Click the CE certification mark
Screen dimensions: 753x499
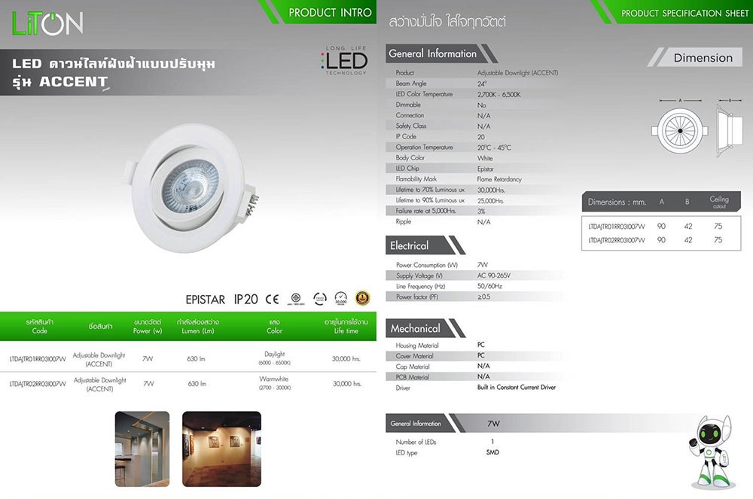(273, 299)
